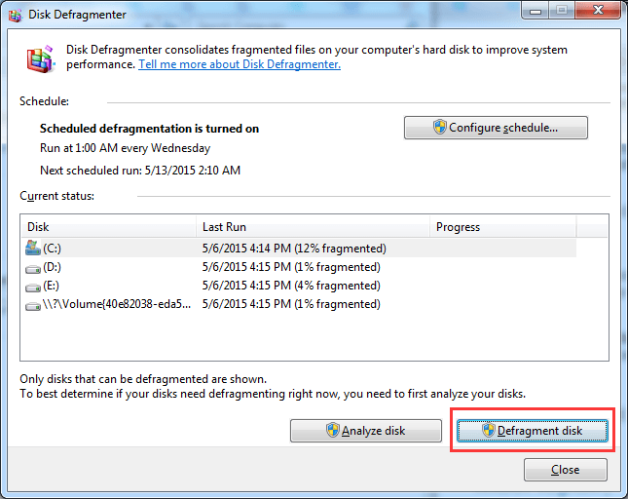Open the Configure schedule dialog

(496, 128)
